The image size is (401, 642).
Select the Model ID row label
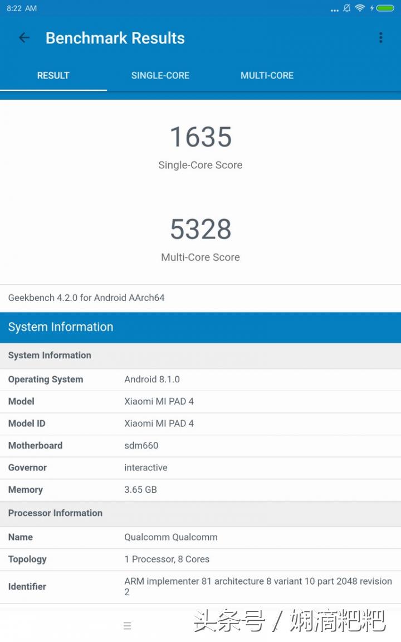27,424
